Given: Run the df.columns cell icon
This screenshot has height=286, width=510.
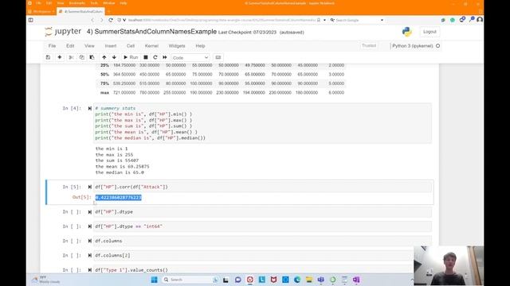Looking at the screenshot, I should tap(90, 241).
